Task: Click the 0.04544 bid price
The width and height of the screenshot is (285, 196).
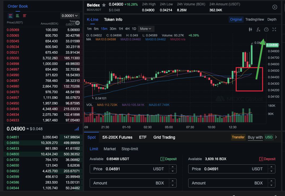Action: [13, 188]
